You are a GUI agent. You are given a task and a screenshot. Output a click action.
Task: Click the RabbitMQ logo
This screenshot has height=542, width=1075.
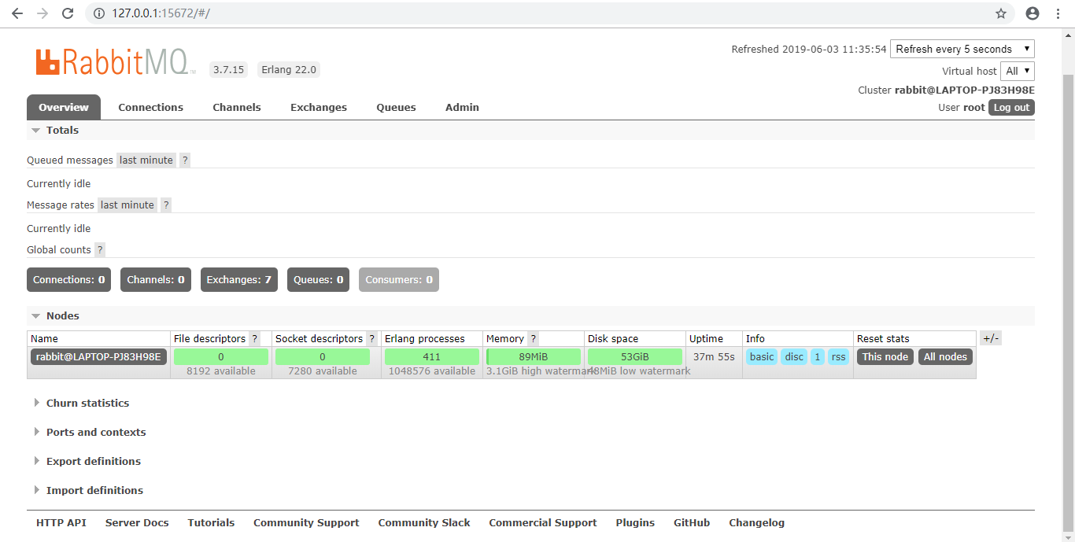116,62
